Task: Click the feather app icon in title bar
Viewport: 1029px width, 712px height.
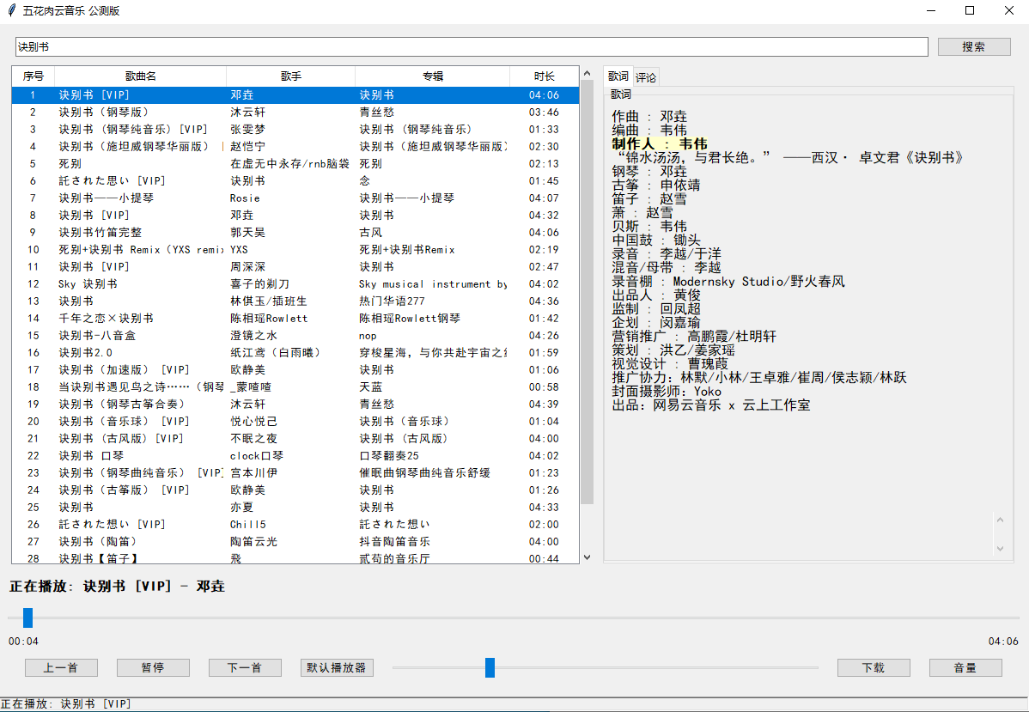Action: pyautogui.click(x=10, y=10)
